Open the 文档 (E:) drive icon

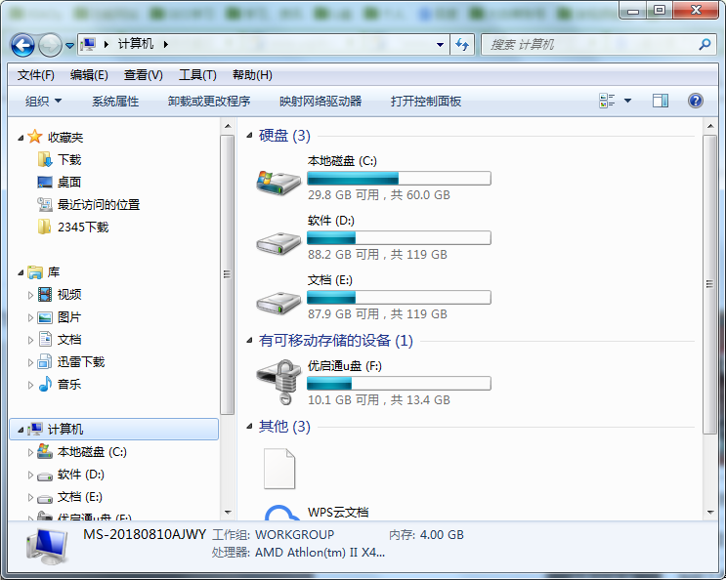click(x=278, y=301)
